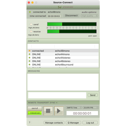Open the 23.976 FPS frame rate dropdown
Viewport: 126px width, 126px height.
pos(91,108)
